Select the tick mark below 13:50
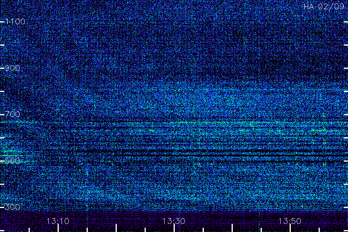 click(x=290, y=228)
